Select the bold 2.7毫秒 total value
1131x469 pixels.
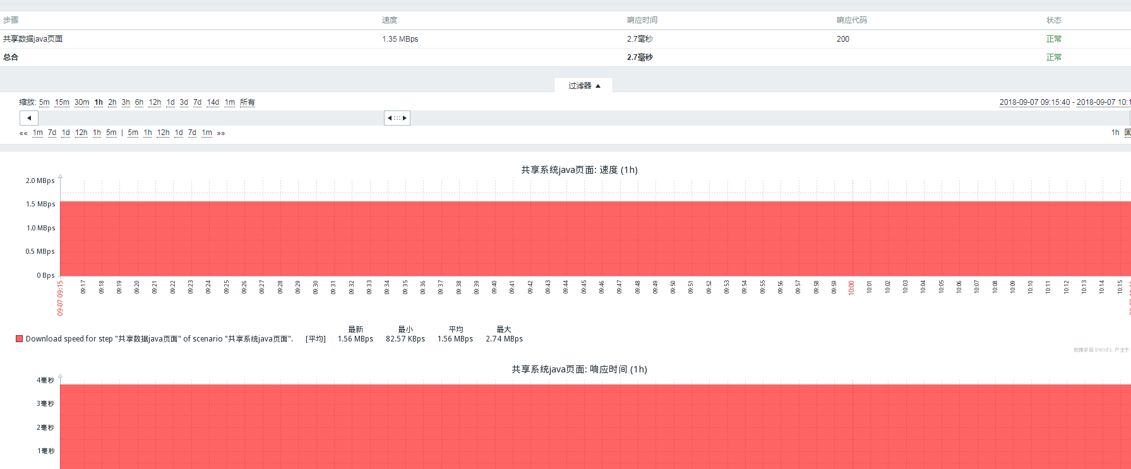640,57
